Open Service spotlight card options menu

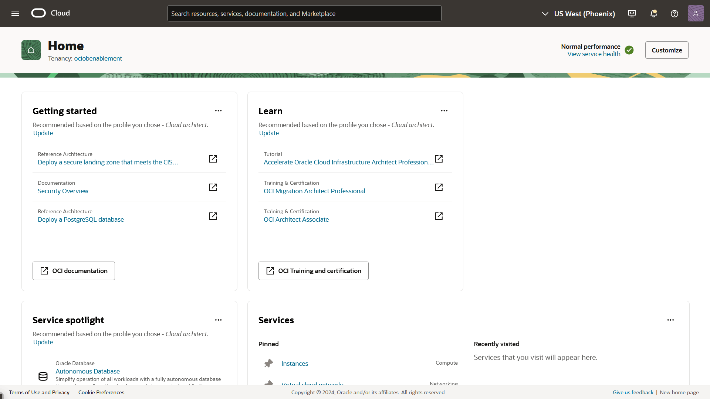[218, 320]
